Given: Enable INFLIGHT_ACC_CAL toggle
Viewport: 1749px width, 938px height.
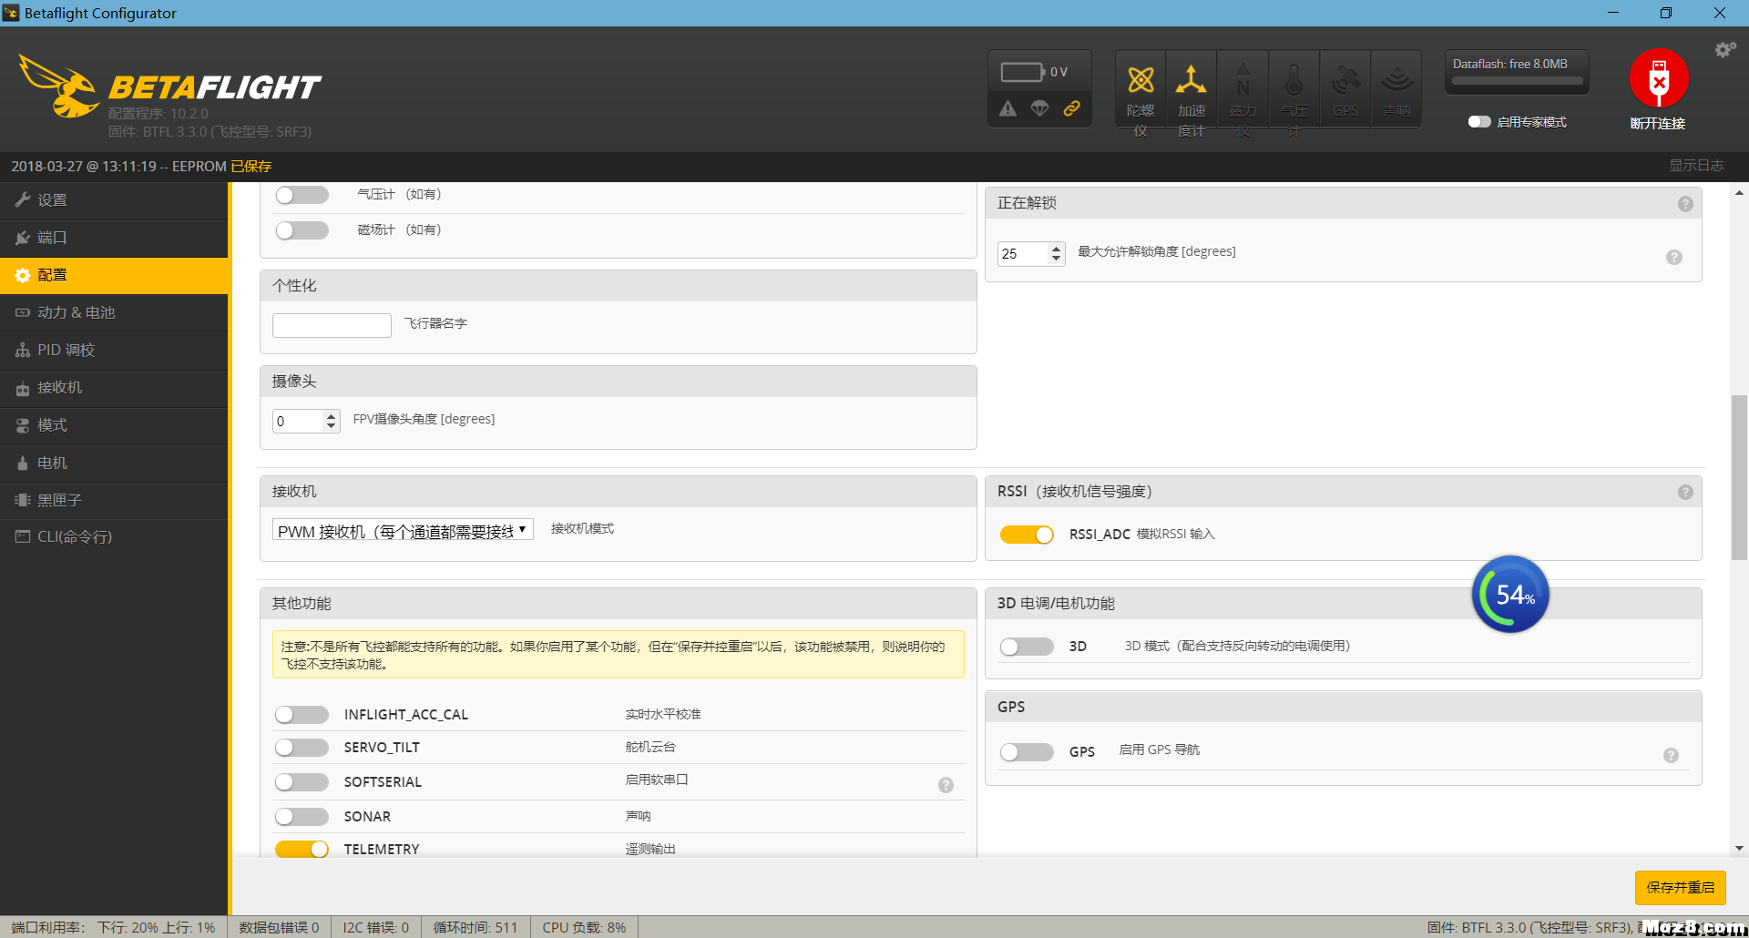Looking at the screenshot, I should [x=302, y=715].
